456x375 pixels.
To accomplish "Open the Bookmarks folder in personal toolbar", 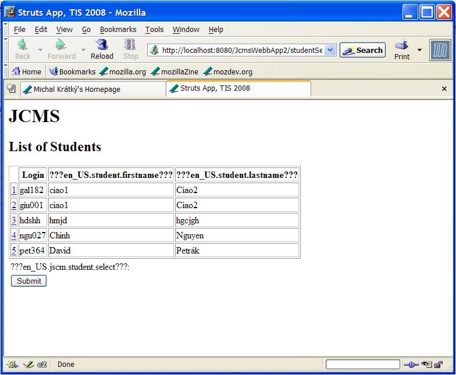I will point(72,72).
